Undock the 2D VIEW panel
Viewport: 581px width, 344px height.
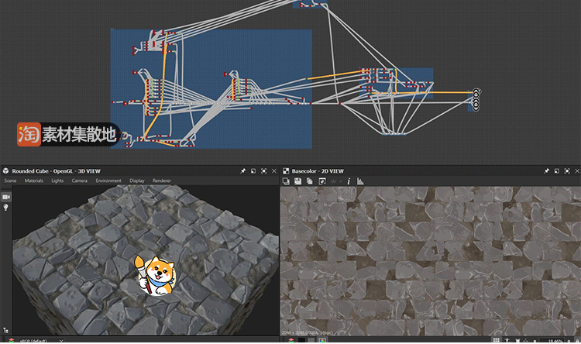557,170
